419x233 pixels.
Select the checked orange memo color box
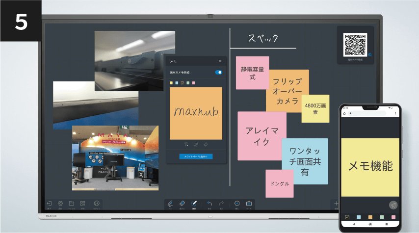183,83
